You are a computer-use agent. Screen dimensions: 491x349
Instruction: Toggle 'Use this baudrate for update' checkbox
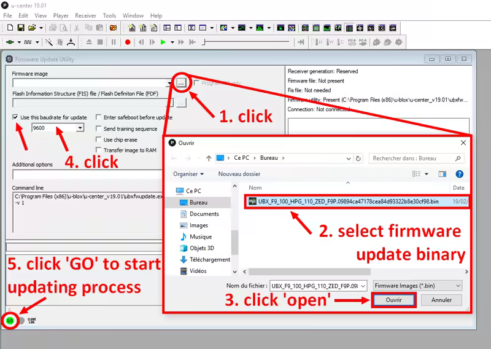click(x=15, y=117)
